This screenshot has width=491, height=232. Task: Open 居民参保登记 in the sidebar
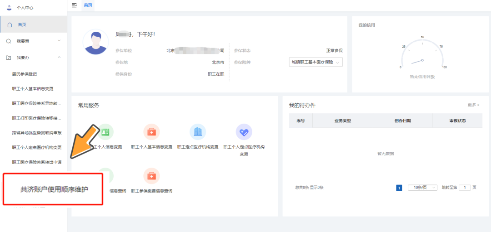click(25, 74)
